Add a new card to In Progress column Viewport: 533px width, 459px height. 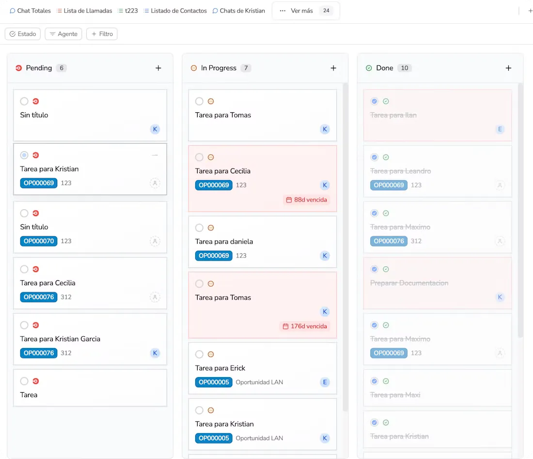[333, 68]
